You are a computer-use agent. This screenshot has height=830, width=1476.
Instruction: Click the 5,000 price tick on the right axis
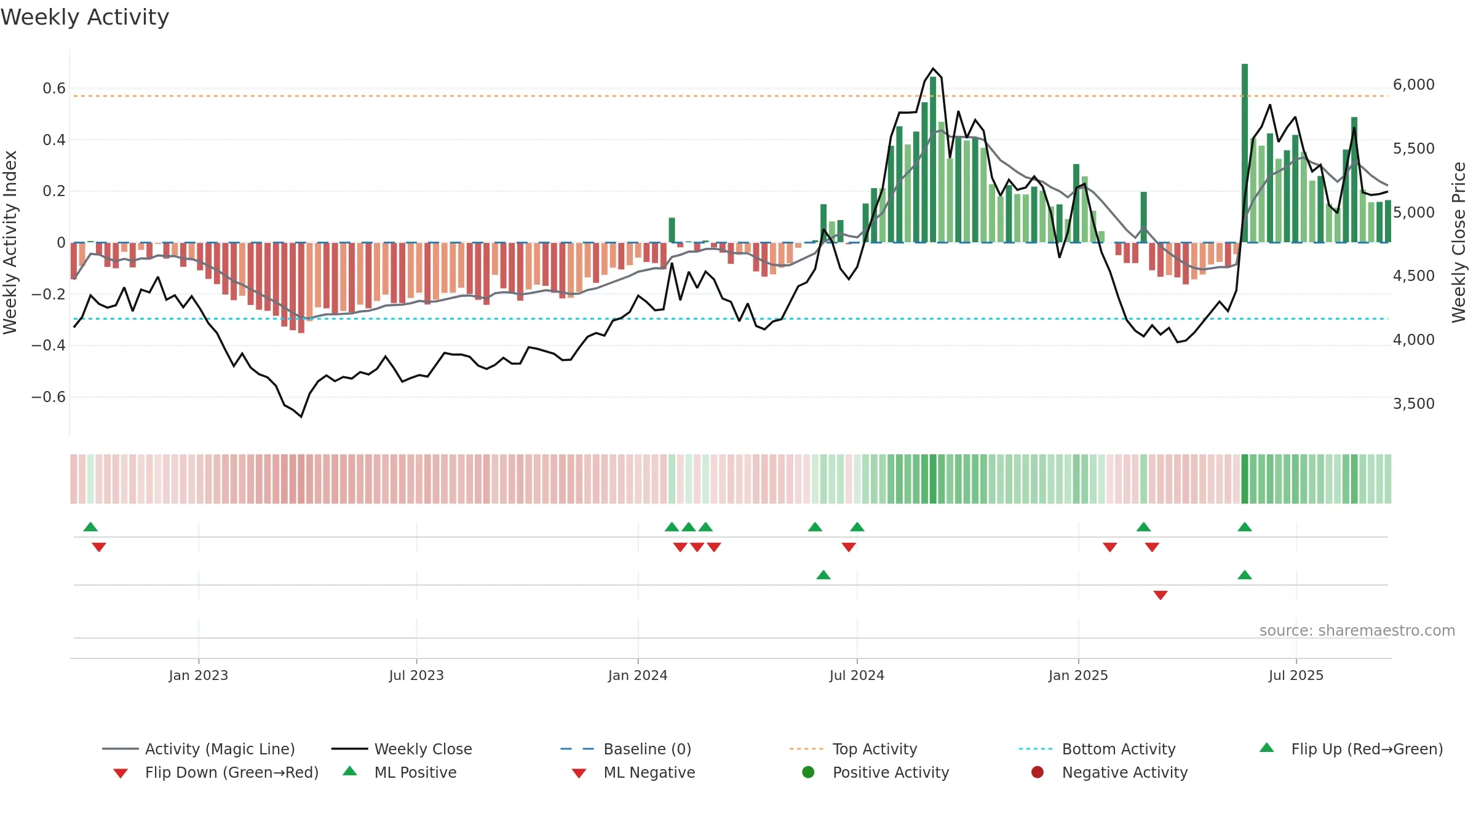(1414, 213)
